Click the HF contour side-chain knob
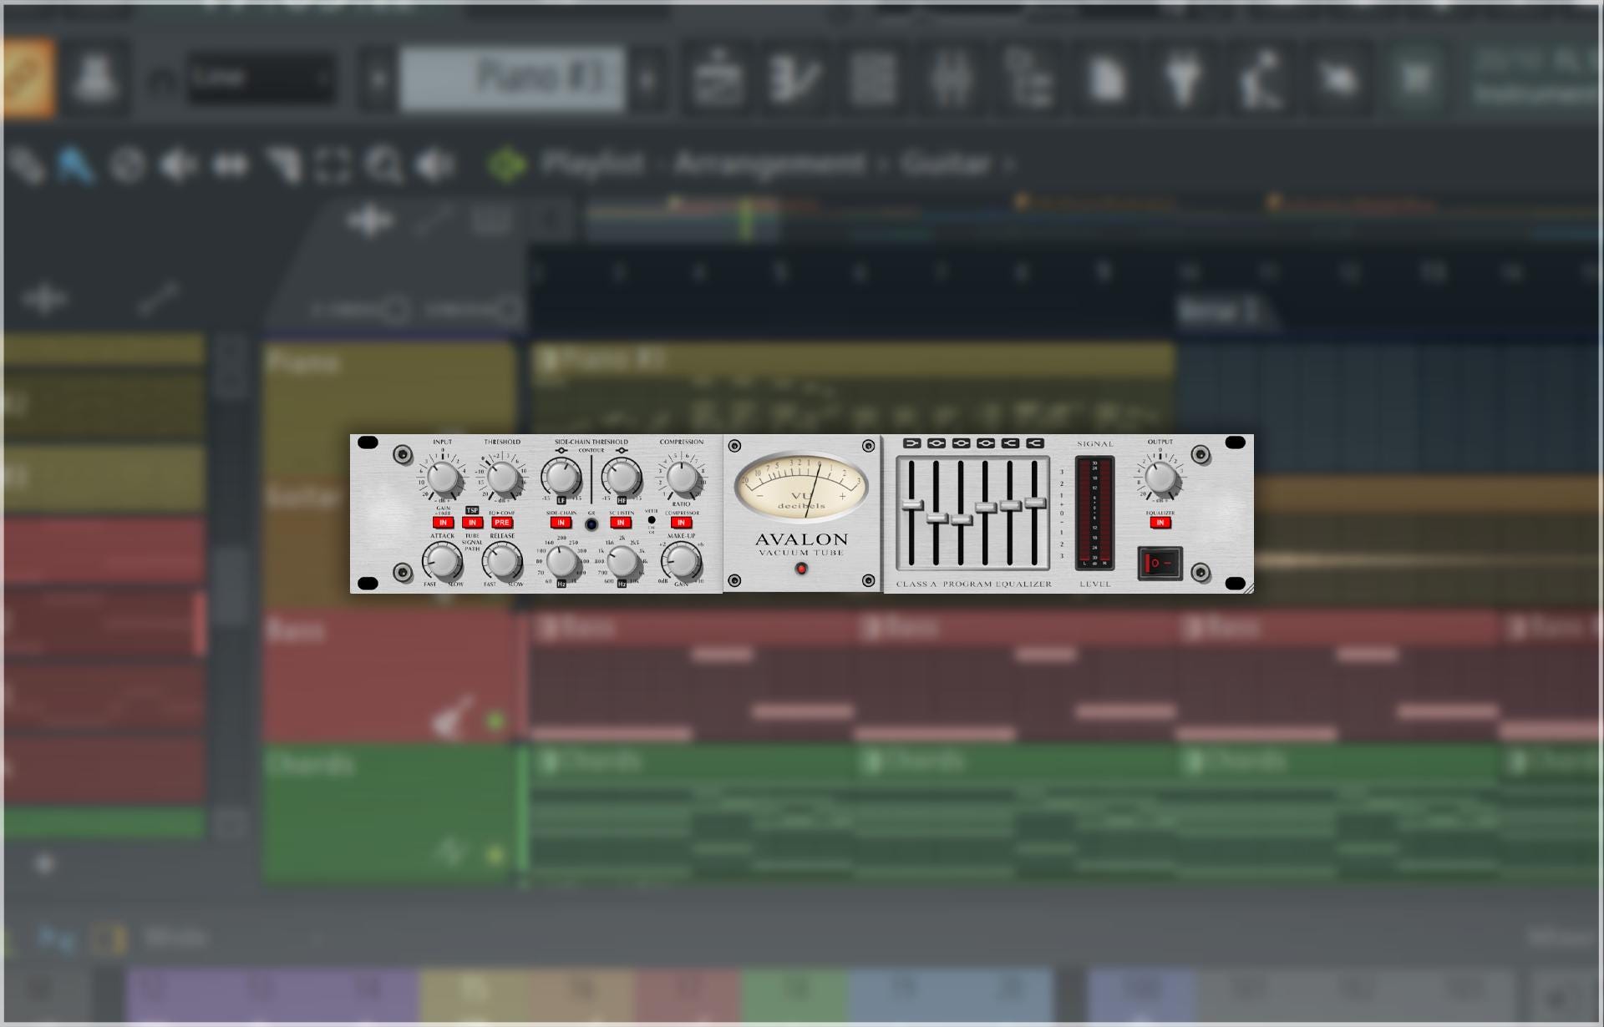The height and width of the screenshot is (1027, 1604). pos(622,478)
